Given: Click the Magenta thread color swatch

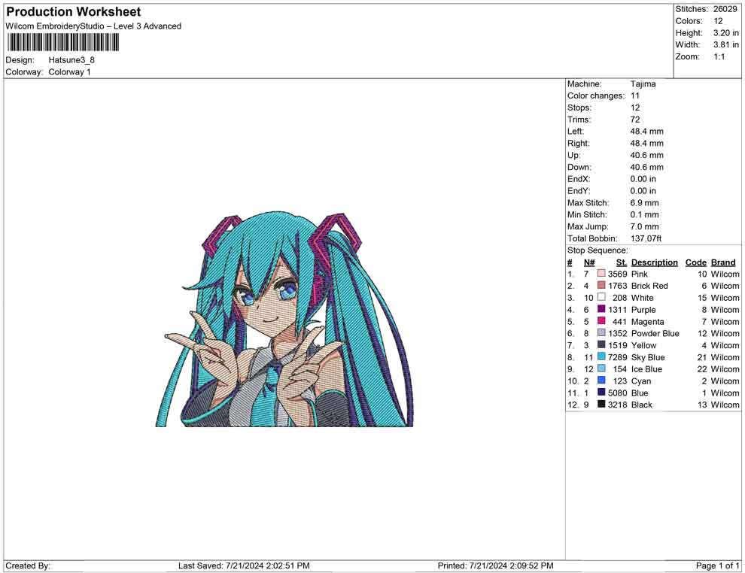Looking at the screenshot, I should [x=601, y=321].
